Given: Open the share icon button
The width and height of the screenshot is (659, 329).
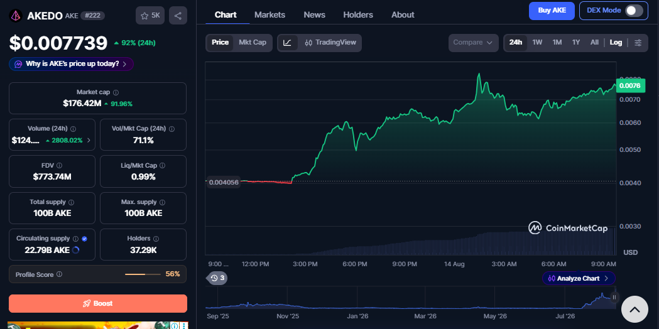Looking at the screenshot, I should click(x=178, y=16).
